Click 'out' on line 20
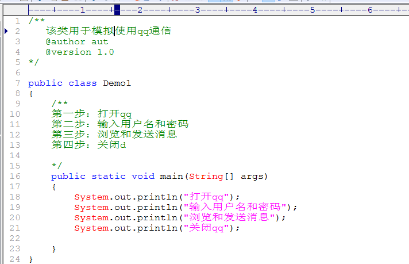Viewport: 409px width, 264px height. point(122,218)
